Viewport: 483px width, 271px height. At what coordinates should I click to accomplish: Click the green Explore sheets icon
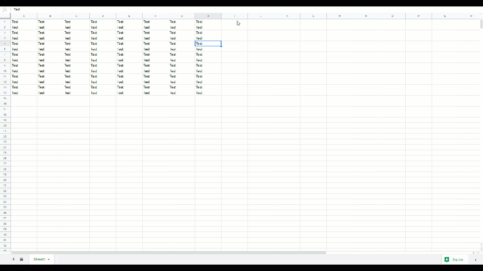(x=447, y=259)
